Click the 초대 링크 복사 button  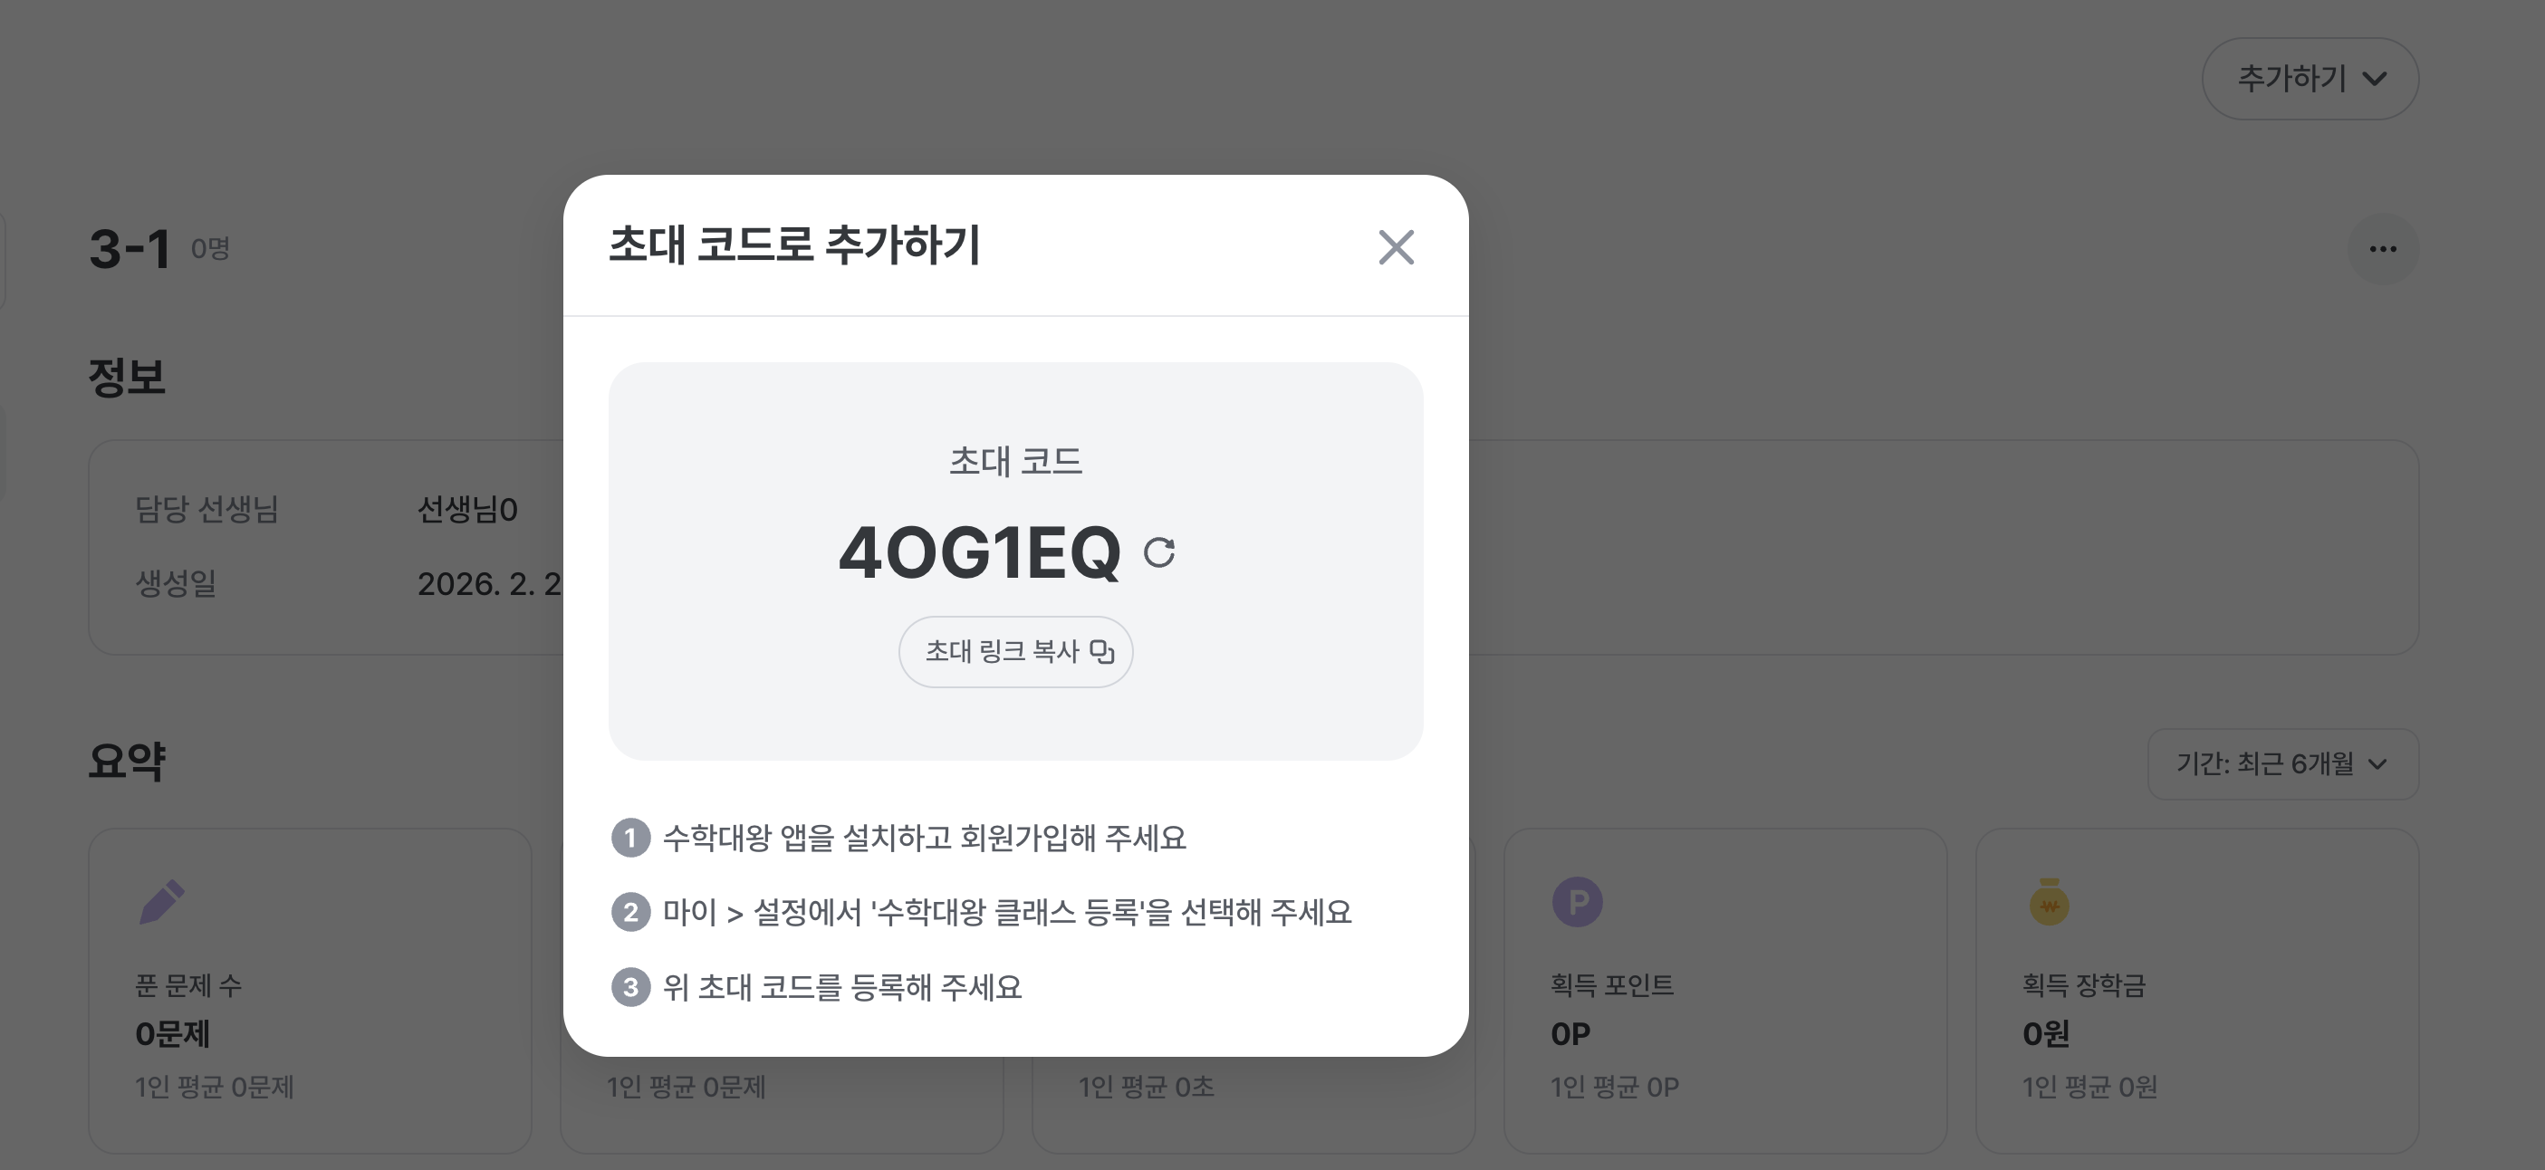click(1015, 651)
